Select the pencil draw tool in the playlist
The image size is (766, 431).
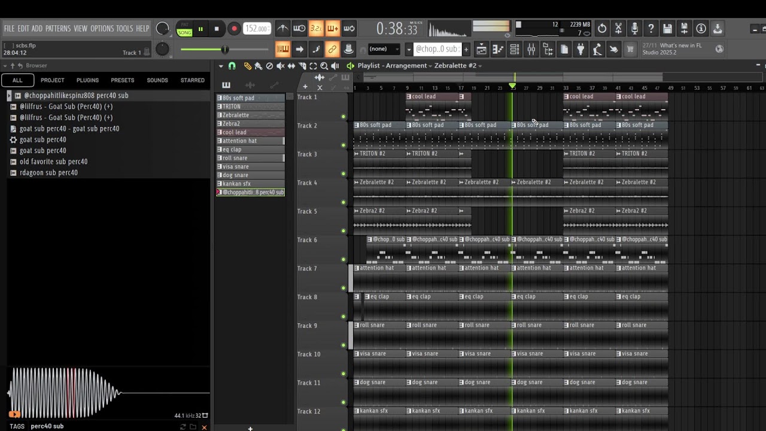click(x=247, y=66)
